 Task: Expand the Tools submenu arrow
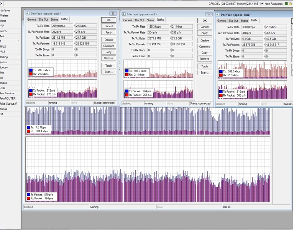click(x=18, y=88)
